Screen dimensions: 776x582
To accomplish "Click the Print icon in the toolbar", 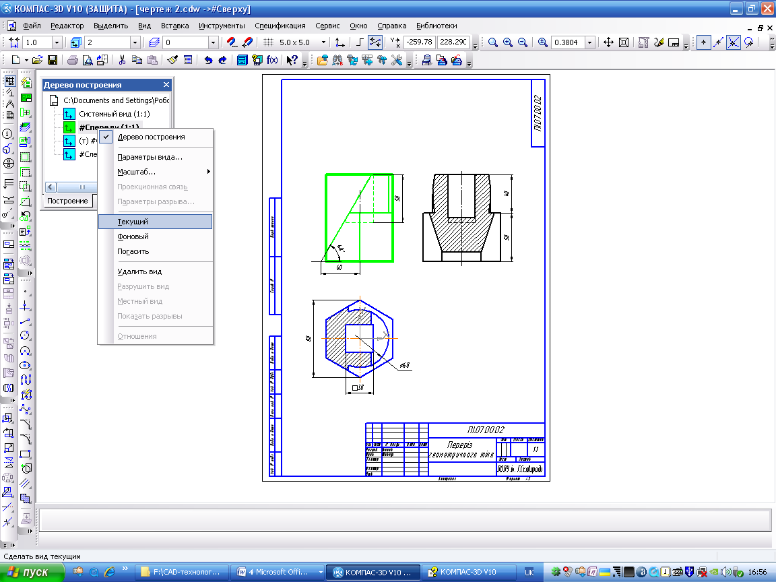I will click(x=72, y=60).
